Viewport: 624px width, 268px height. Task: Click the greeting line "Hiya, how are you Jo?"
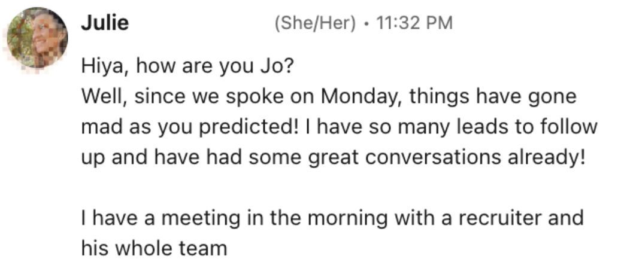[x=187, y=65]
